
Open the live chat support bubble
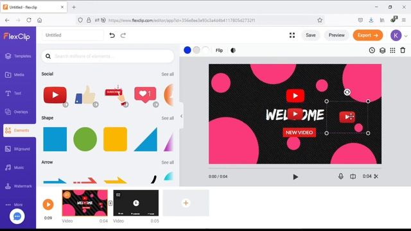click(17, 216)
